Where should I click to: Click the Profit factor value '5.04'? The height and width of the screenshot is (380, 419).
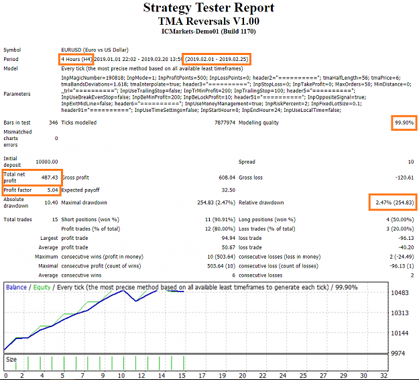click(x=53, y=190)
